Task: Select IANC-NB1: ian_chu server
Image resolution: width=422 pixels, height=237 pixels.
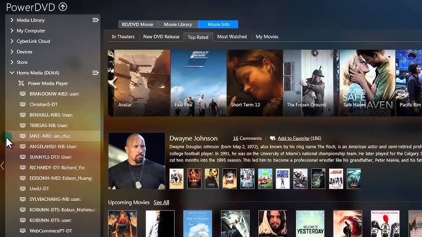Action: 53,136
